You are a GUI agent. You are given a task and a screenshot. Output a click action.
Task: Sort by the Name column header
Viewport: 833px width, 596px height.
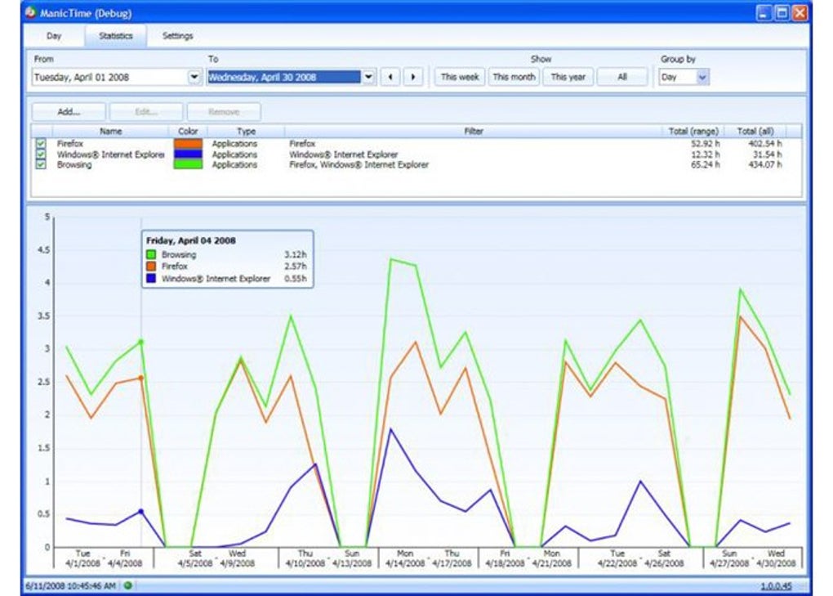[x=110, y=132]
